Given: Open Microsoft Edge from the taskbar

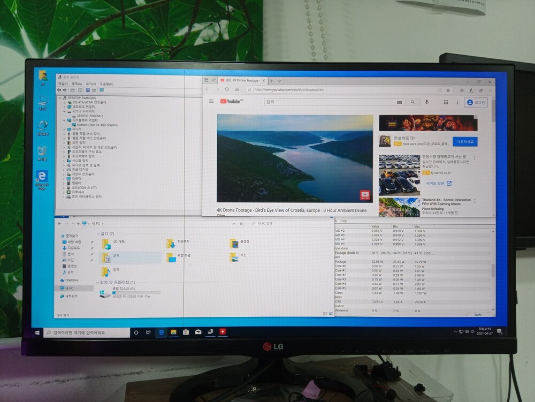Looking at the screenshot, I should coord(160,332).
